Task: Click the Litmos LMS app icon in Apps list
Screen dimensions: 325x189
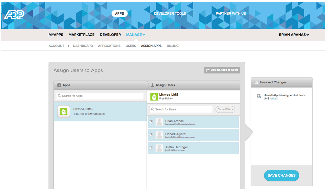Action: click(x=64, y=111)
